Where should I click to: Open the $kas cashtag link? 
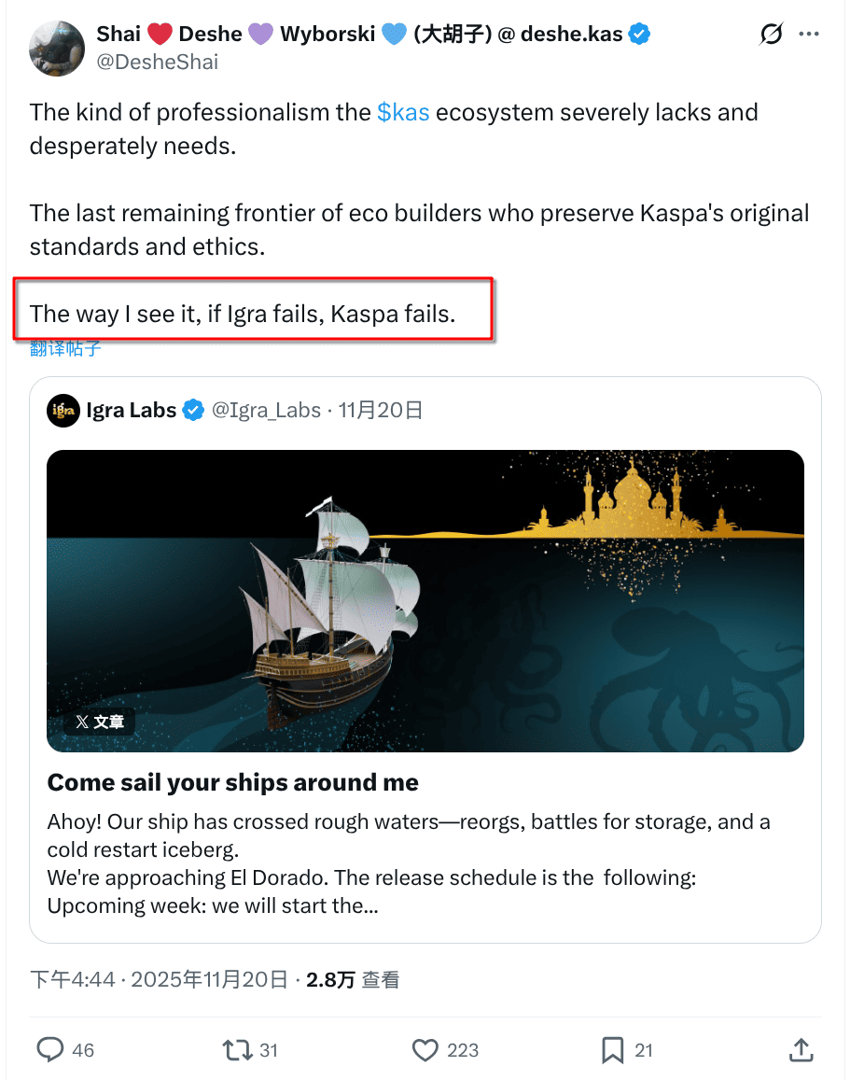[403, 113]
